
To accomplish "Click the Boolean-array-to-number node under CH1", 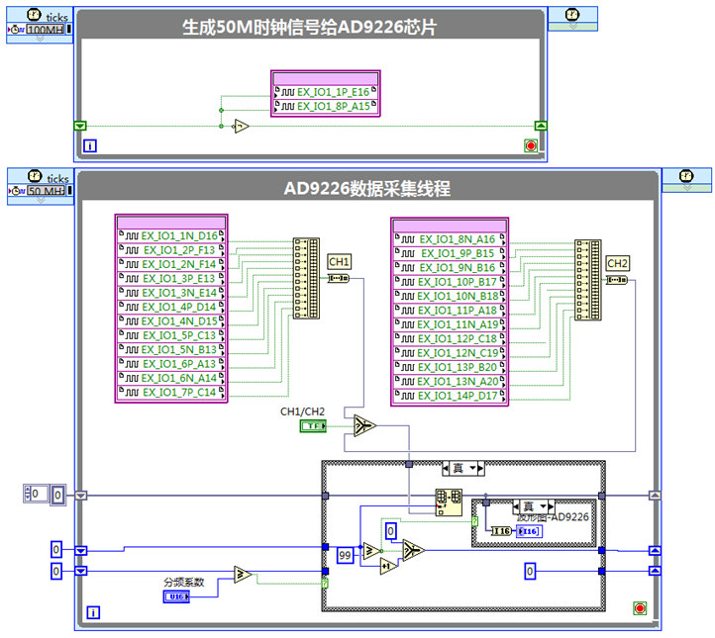I will coord(339,278).
